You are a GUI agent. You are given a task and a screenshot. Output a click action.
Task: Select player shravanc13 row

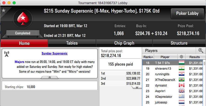[173, 69]
